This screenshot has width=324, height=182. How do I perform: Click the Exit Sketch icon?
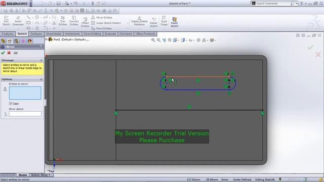[6, 21]
